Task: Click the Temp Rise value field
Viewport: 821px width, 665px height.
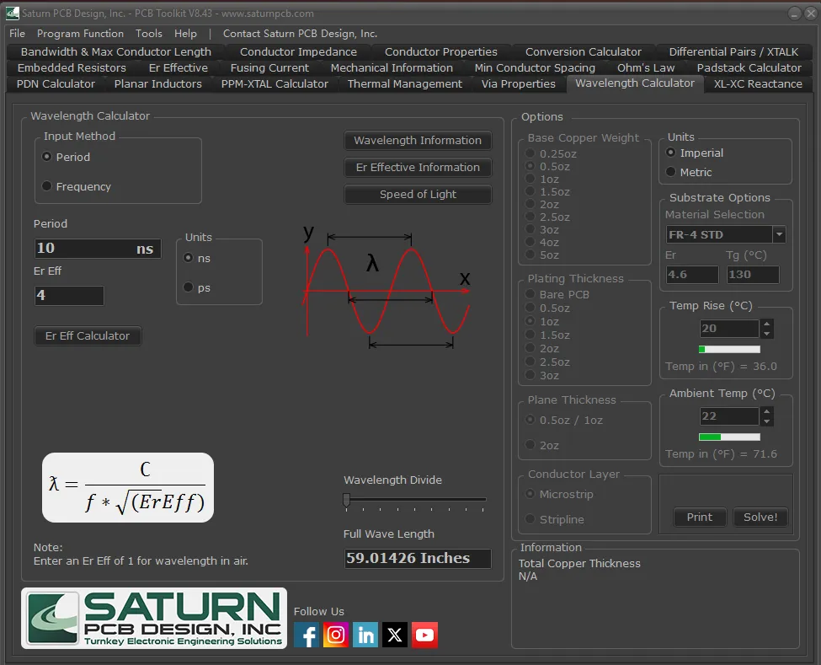Action: (x=729, y=328)
